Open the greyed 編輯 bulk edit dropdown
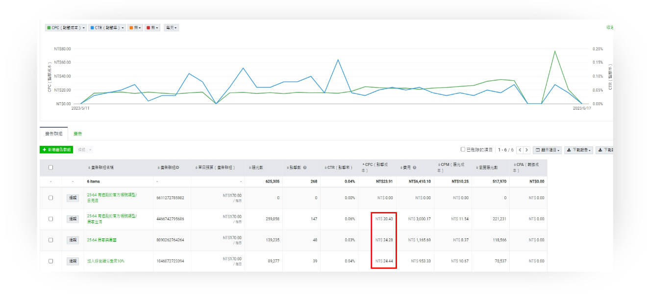 84,150
